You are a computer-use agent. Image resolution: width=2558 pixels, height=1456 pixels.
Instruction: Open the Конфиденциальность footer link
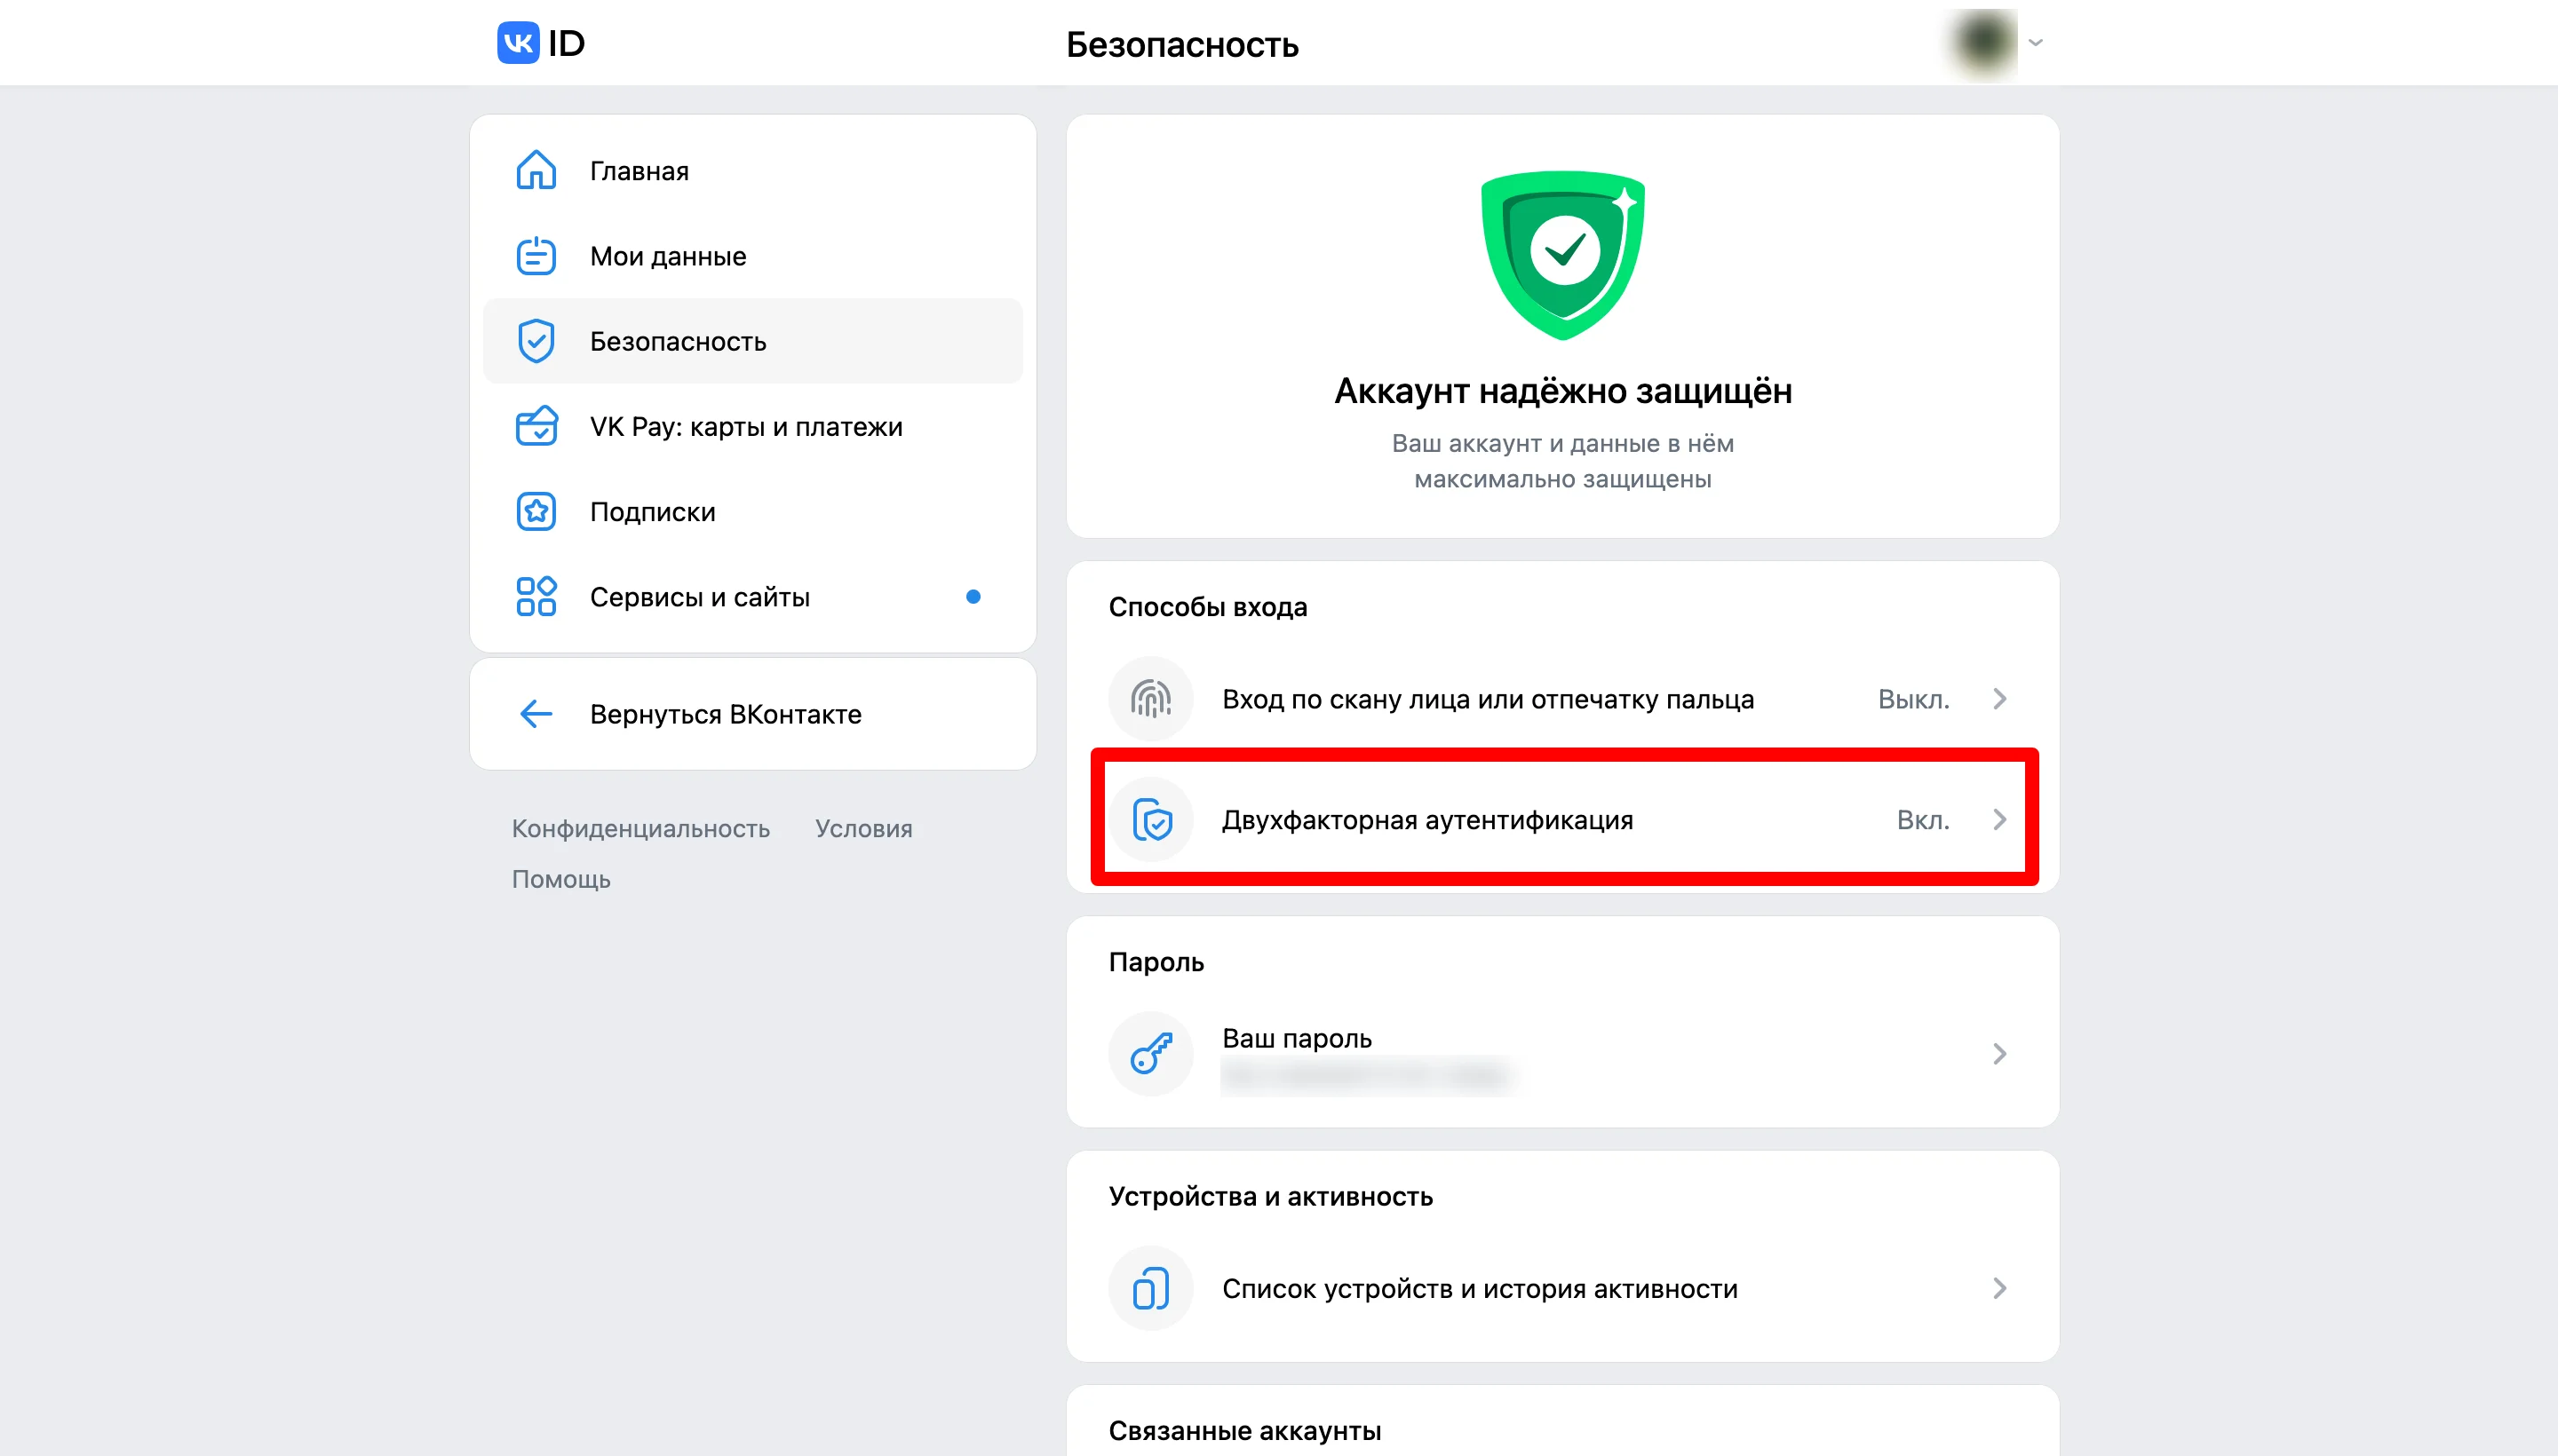[x=641, y=829]
